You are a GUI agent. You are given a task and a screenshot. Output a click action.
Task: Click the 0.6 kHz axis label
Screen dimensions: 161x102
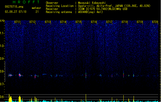2,97
